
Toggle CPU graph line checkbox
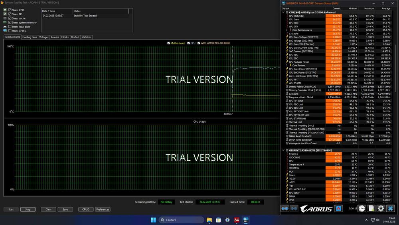(189, 43)
